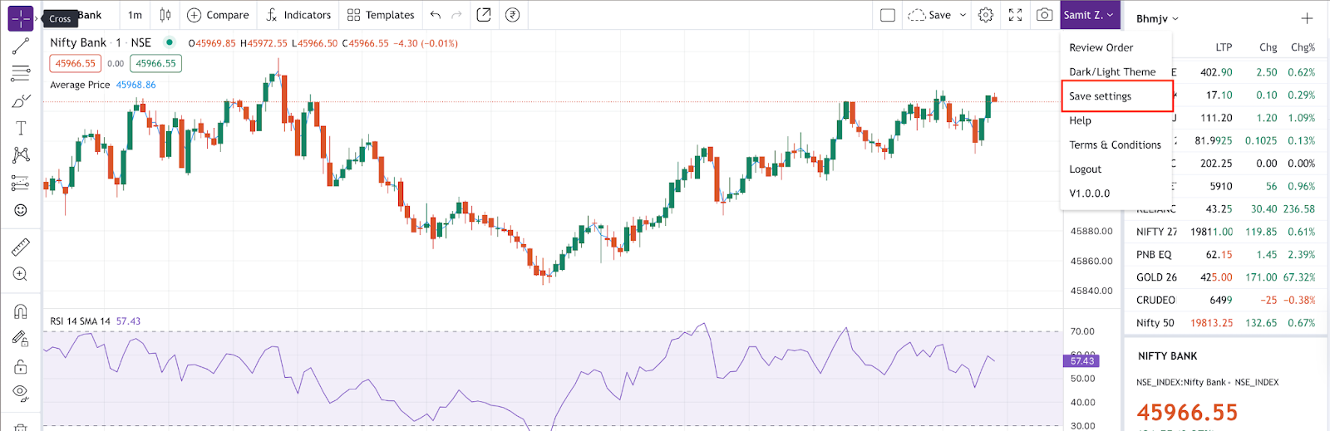
Task: Take a chart snapshot with camera icon
Action: (1045, 15)
